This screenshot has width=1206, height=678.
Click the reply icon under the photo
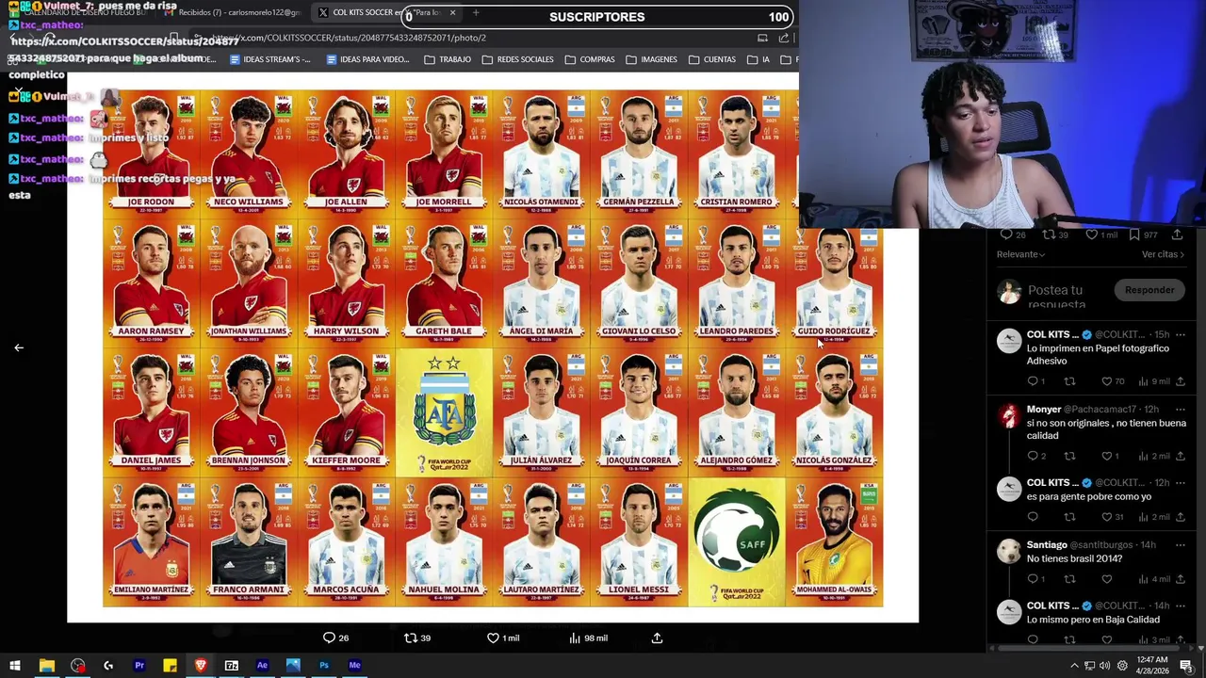(x=329, y=638)
